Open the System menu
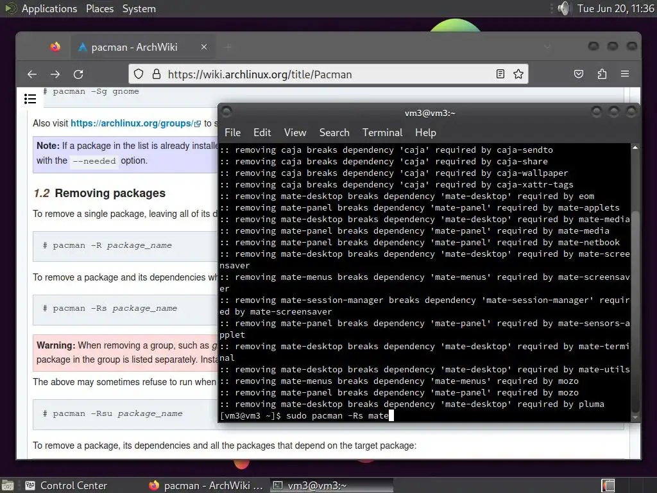 (139, 8)
